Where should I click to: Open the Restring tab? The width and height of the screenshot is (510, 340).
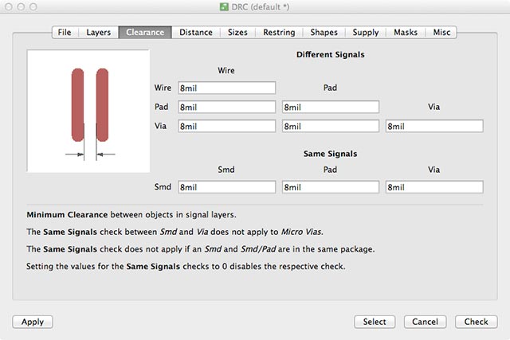click(x=279, y=33)
